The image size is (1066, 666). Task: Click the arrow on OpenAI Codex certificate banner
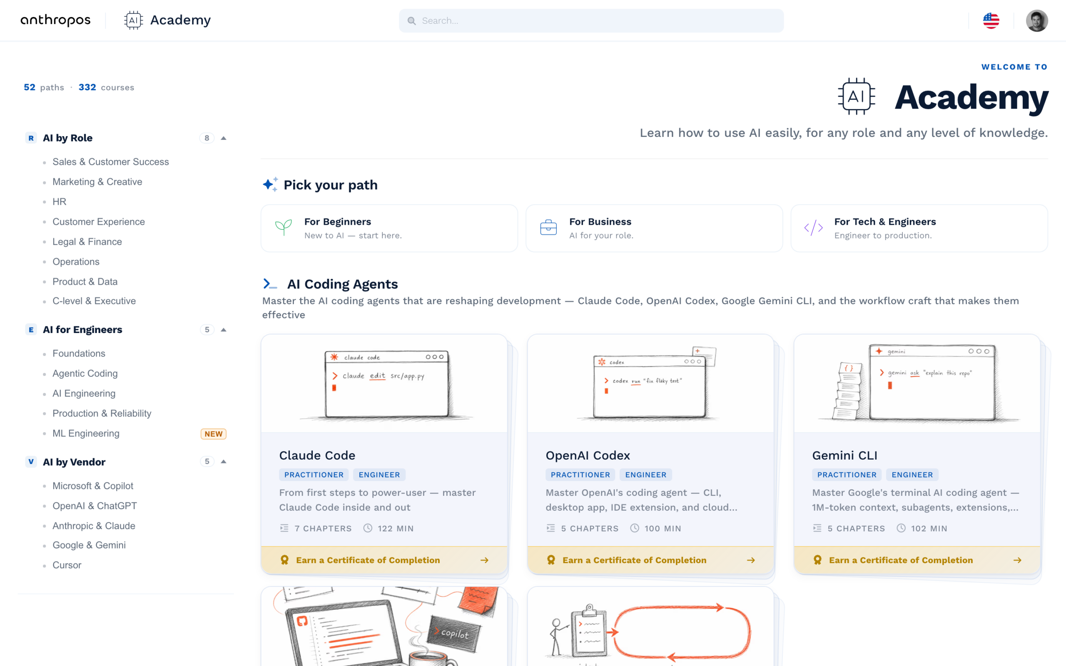pos(751,560)
